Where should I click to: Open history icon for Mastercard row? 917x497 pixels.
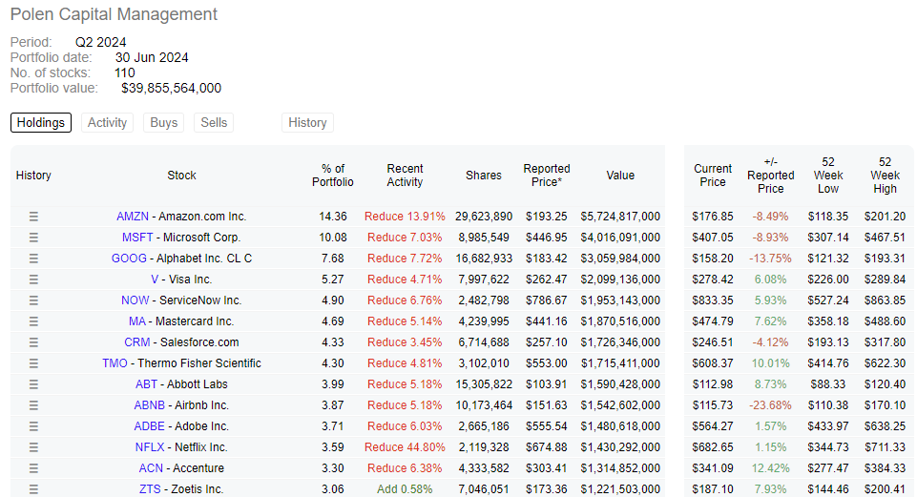pyautogui.click(x=34, y=321)
